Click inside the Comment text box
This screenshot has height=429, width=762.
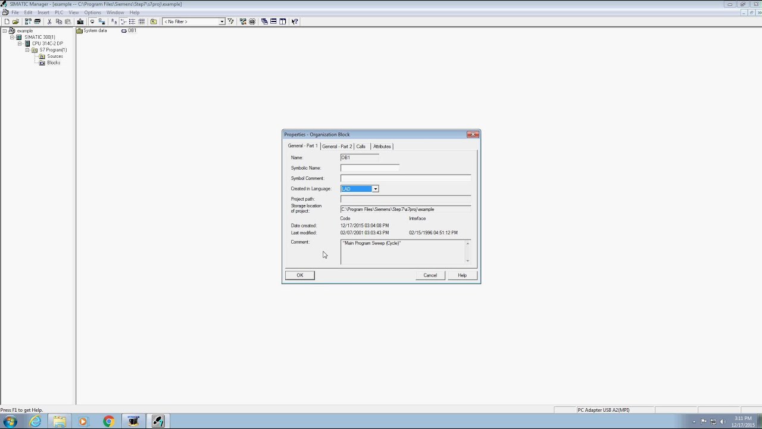tap(402, 251)
